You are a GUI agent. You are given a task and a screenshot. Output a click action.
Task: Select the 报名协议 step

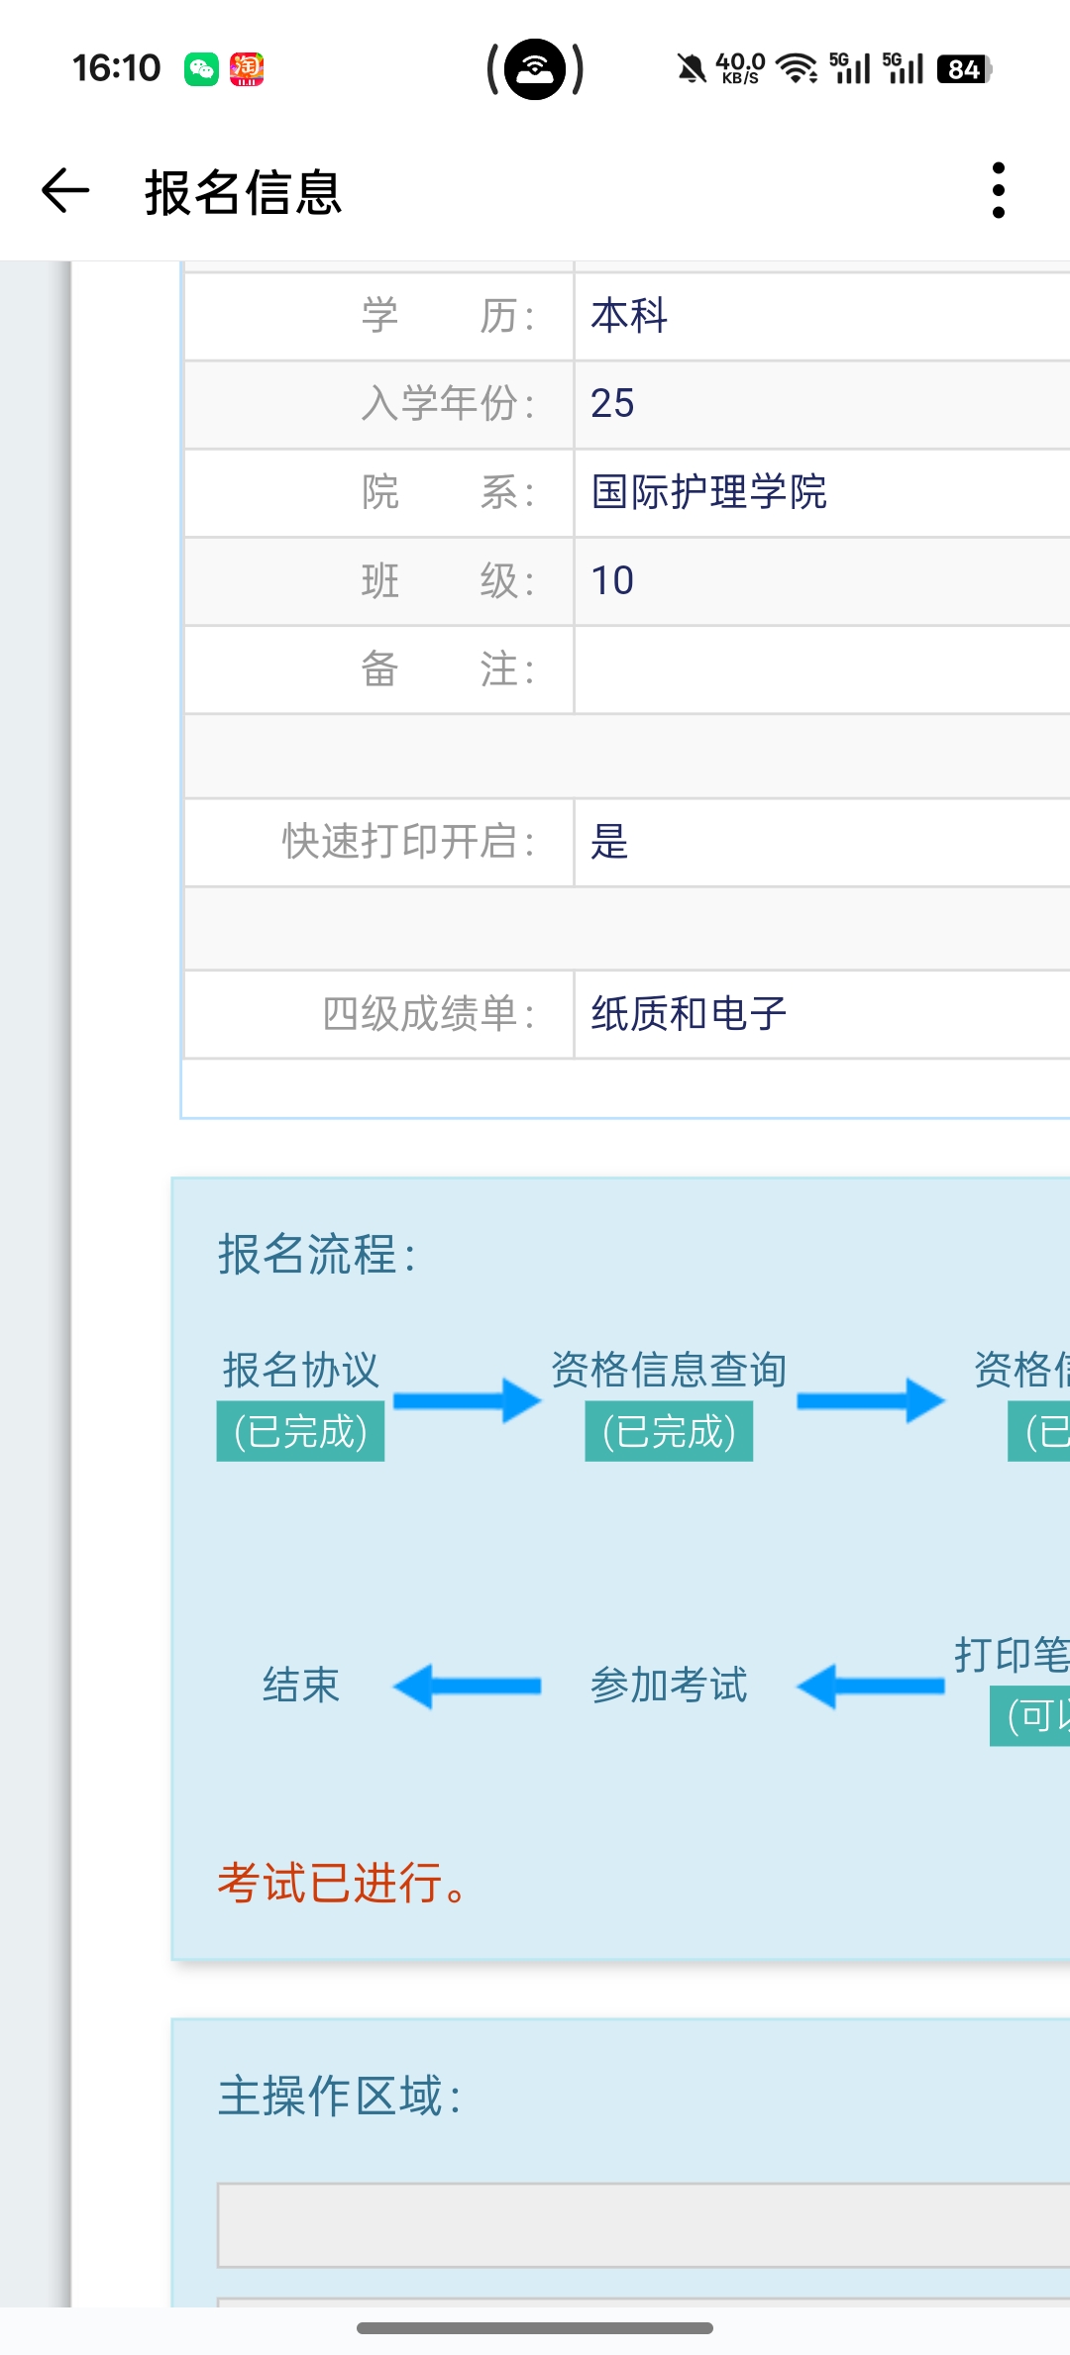pyautogui.click(x=300, y=1371)
